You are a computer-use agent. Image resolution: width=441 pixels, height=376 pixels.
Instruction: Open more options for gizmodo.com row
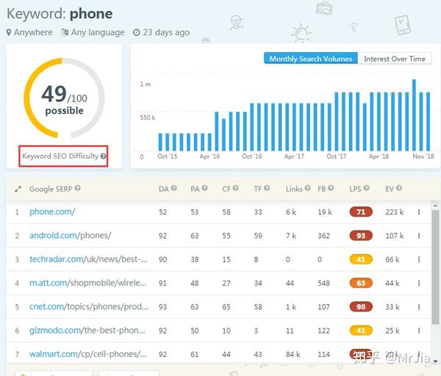point(419,330)
